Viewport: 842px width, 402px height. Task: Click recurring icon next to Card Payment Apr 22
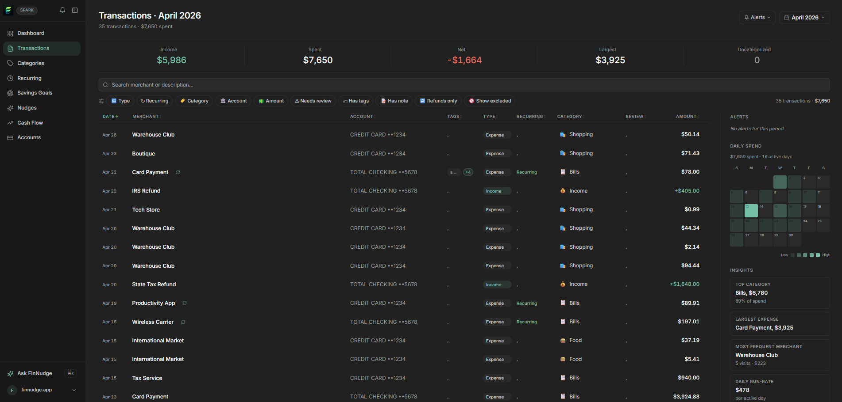coord(178,172)
